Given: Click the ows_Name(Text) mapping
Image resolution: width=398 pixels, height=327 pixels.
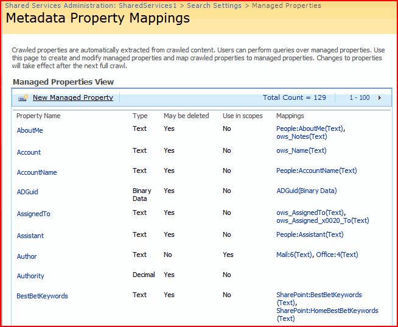Looking at the screenshot, I should pyautogui.click(x=301, y=150).
